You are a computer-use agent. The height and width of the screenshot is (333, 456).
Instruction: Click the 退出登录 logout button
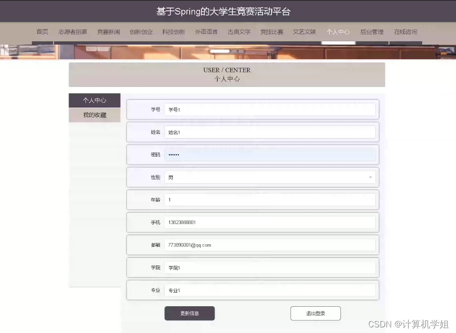tap(315, 313)
